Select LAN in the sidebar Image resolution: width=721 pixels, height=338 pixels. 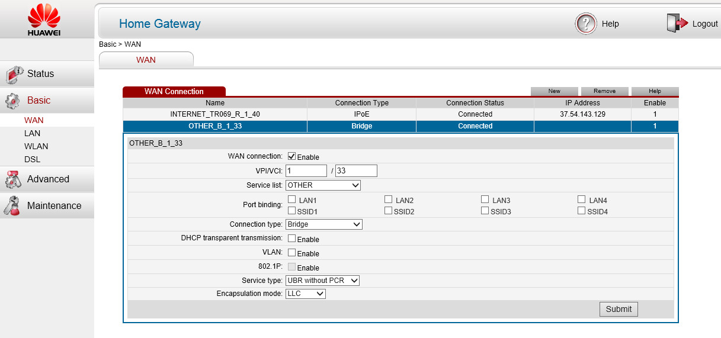coord(32,133)
